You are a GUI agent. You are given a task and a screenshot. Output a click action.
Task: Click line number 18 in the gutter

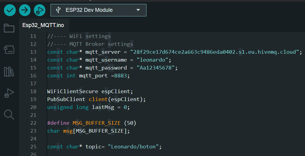click(33, 91)
